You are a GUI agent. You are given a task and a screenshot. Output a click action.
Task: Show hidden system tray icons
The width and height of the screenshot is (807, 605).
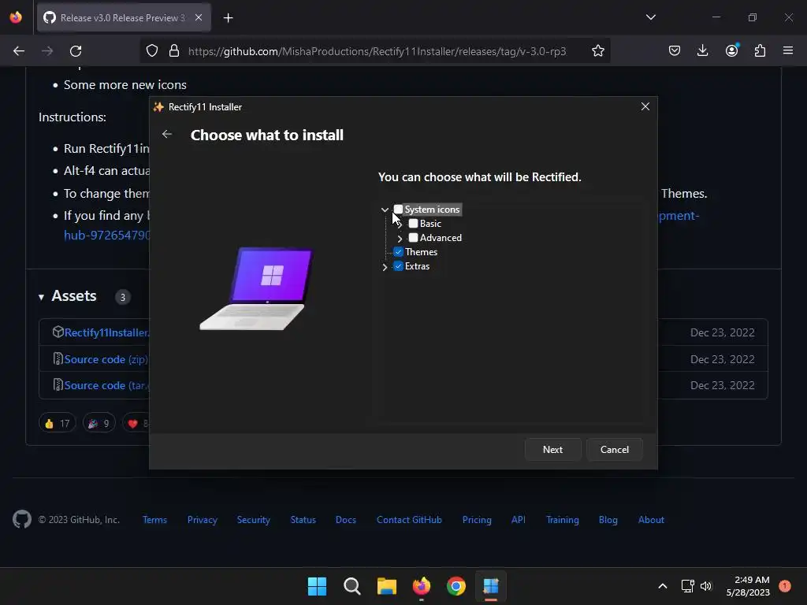coord(662,586)
